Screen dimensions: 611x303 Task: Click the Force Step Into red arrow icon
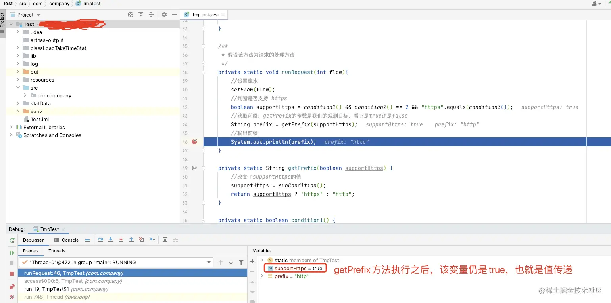pos(121,240)
